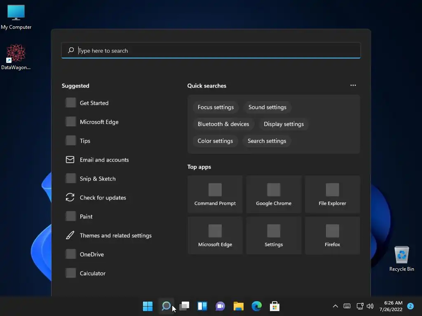Open Microsoft Edge in Suggested list
Image resolution: width=422 pixels, height=316 pixels.
pyautogui.click(x=92, y=122)
